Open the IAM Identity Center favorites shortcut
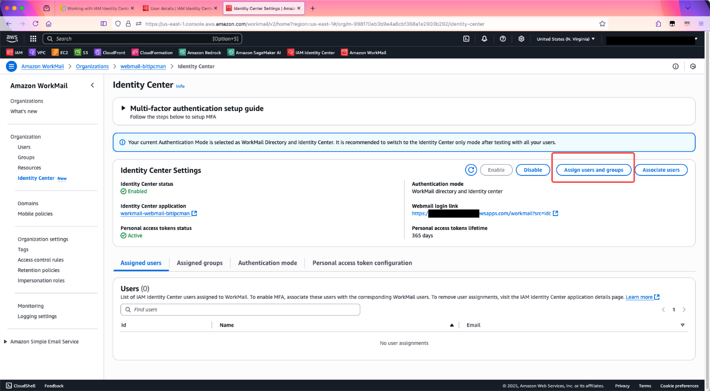This screenshot has width=710, height=391. 311,53
